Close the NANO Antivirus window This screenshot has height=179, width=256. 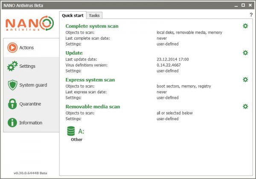click(250, 5)
